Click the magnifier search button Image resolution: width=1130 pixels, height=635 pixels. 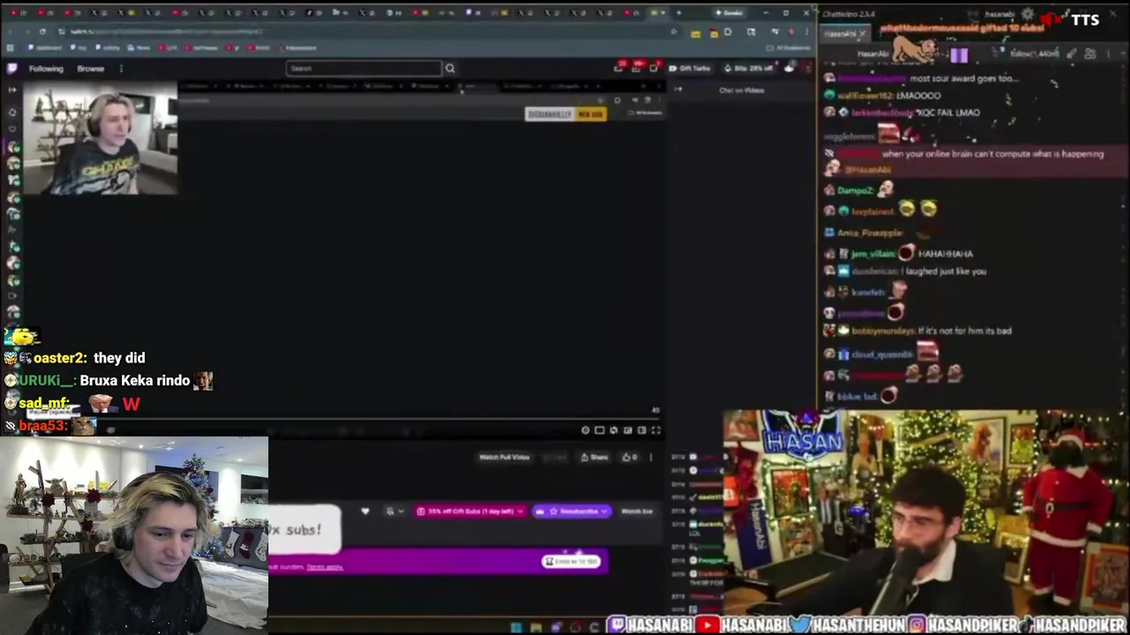click(449, 68)
